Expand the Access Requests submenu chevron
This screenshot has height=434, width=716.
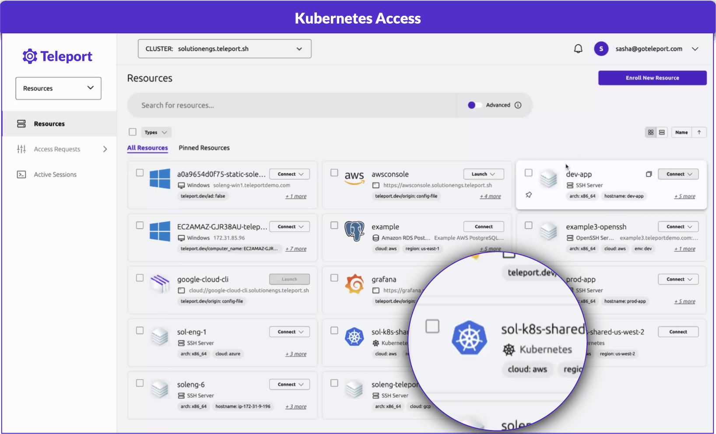point(105,149)
